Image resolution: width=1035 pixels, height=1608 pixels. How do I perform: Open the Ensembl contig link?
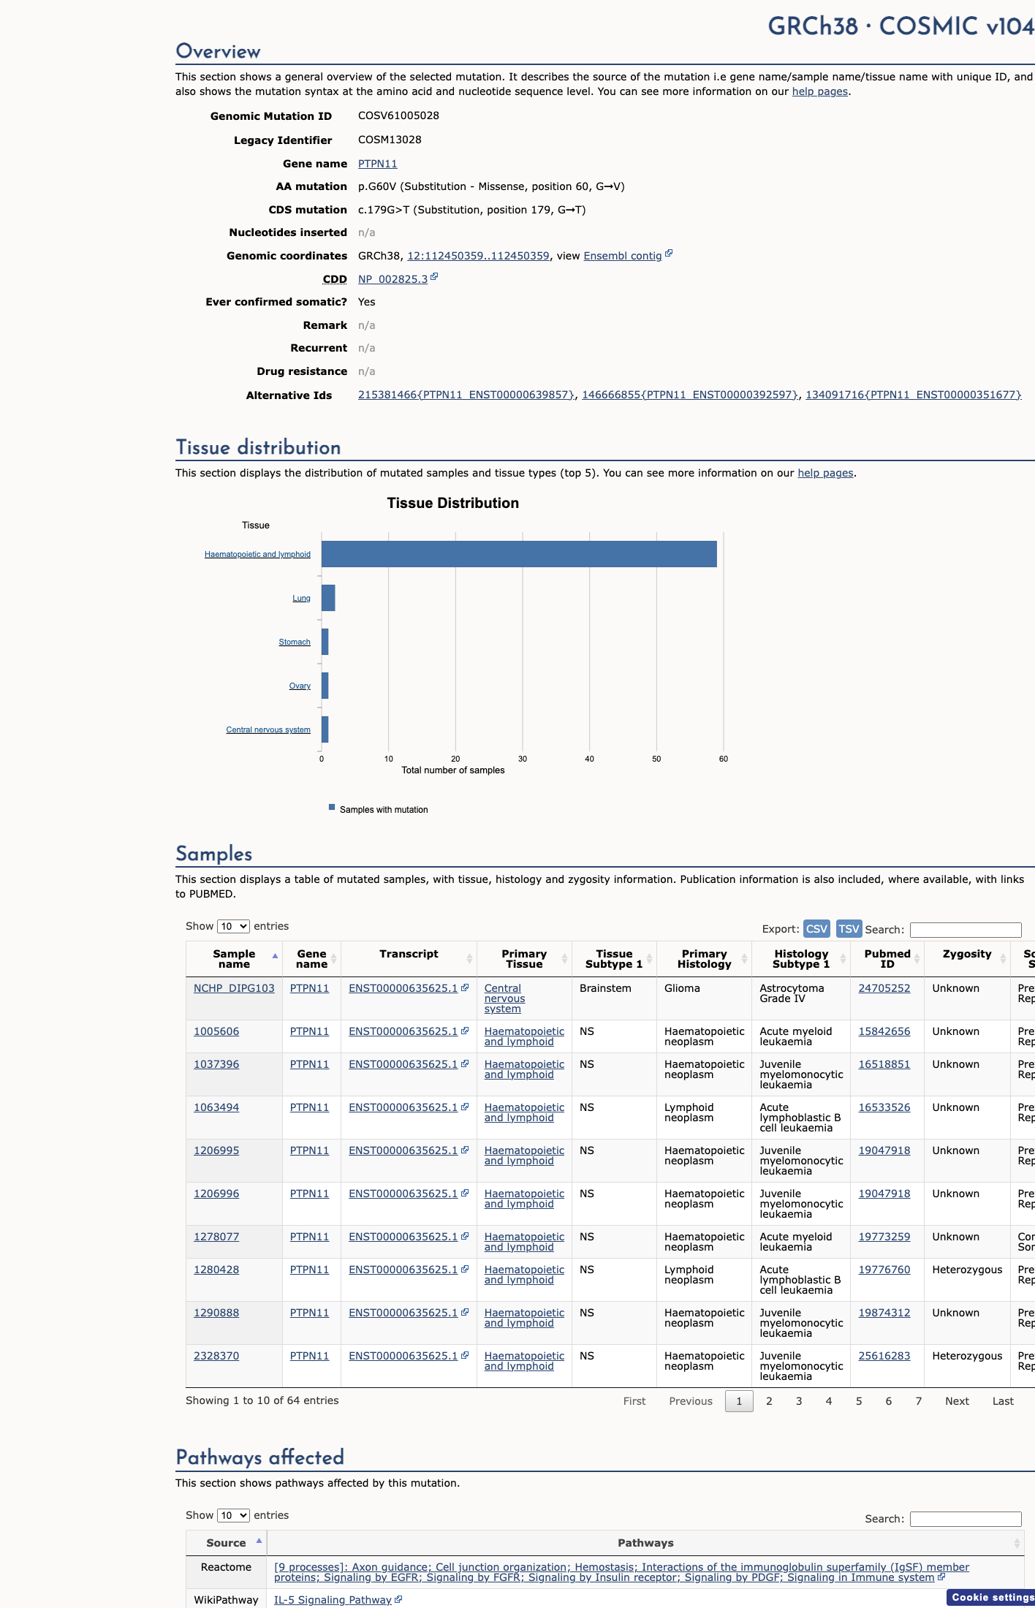(622, 256)
